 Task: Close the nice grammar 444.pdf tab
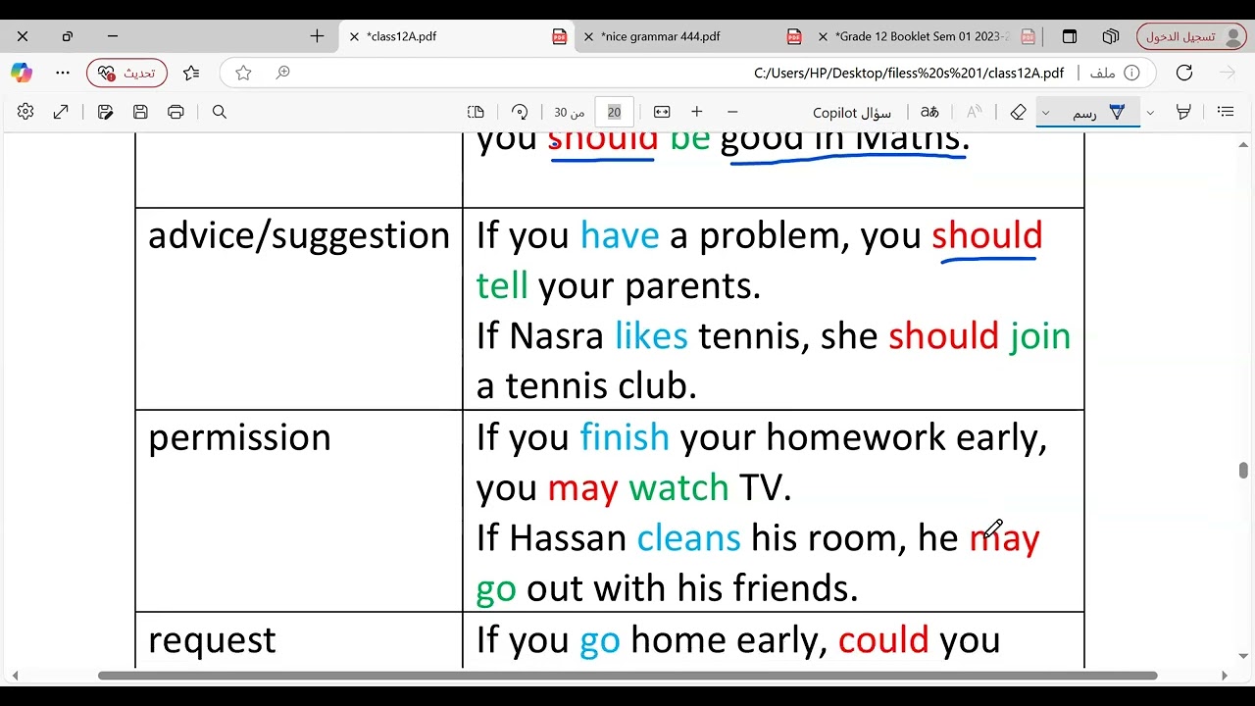(588, 36)
